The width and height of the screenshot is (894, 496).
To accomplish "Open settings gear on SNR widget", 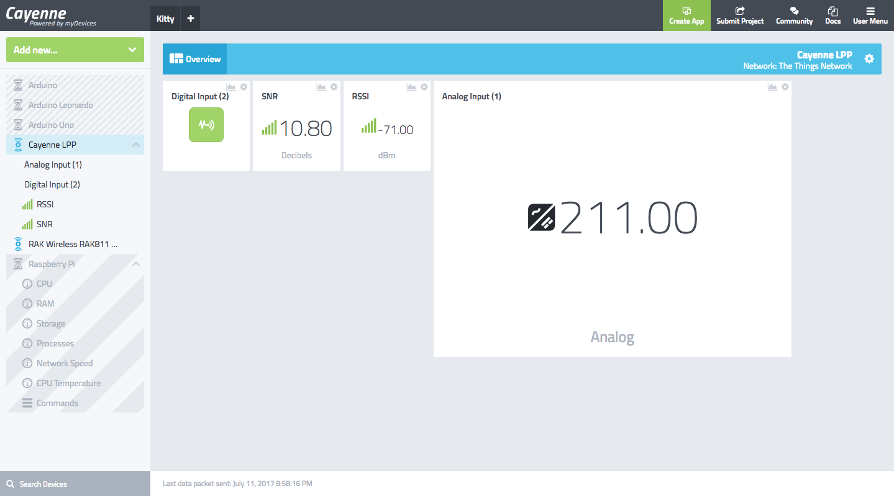I will click(x=334, y=87).
